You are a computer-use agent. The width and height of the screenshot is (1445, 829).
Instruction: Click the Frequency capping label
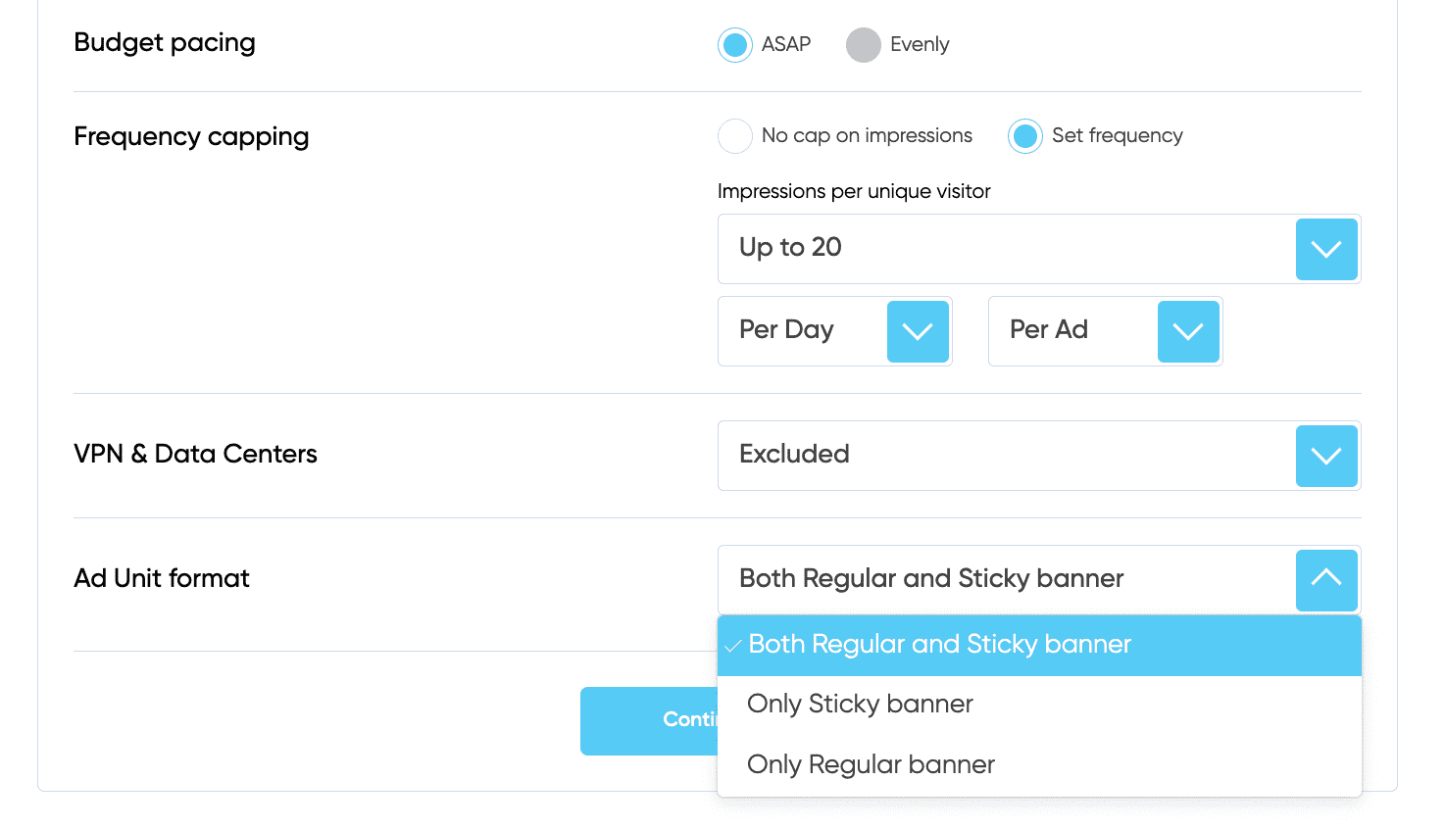click(x=191, y=136)
